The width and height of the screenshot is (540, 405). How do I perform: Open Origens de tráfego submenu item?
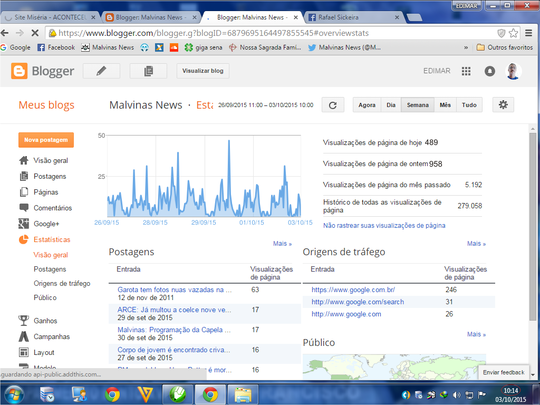click(62, 283)
